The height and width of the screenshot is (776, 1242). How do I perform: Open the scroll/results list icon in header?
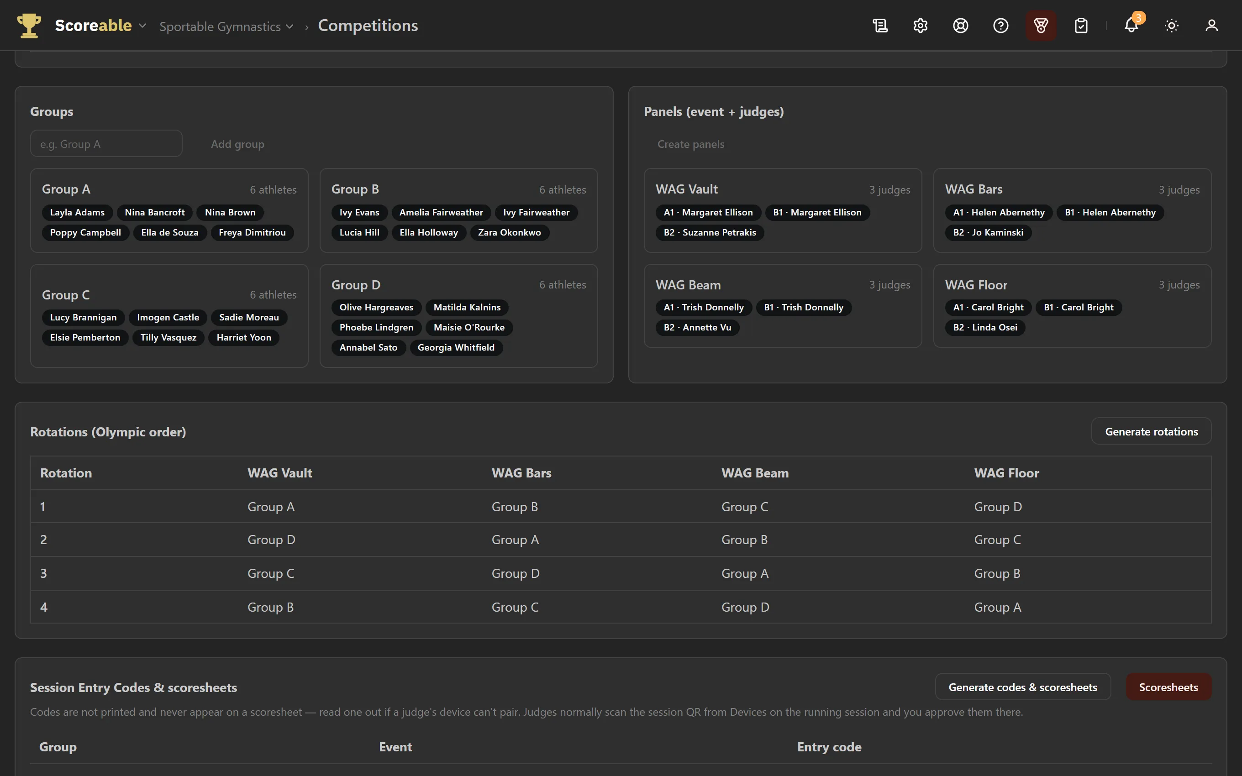(x=880, y=25)
